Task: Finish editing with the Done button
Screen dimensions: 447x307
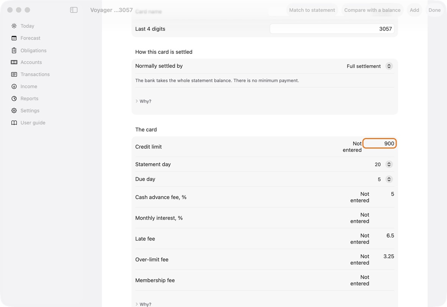Action: 434,10
